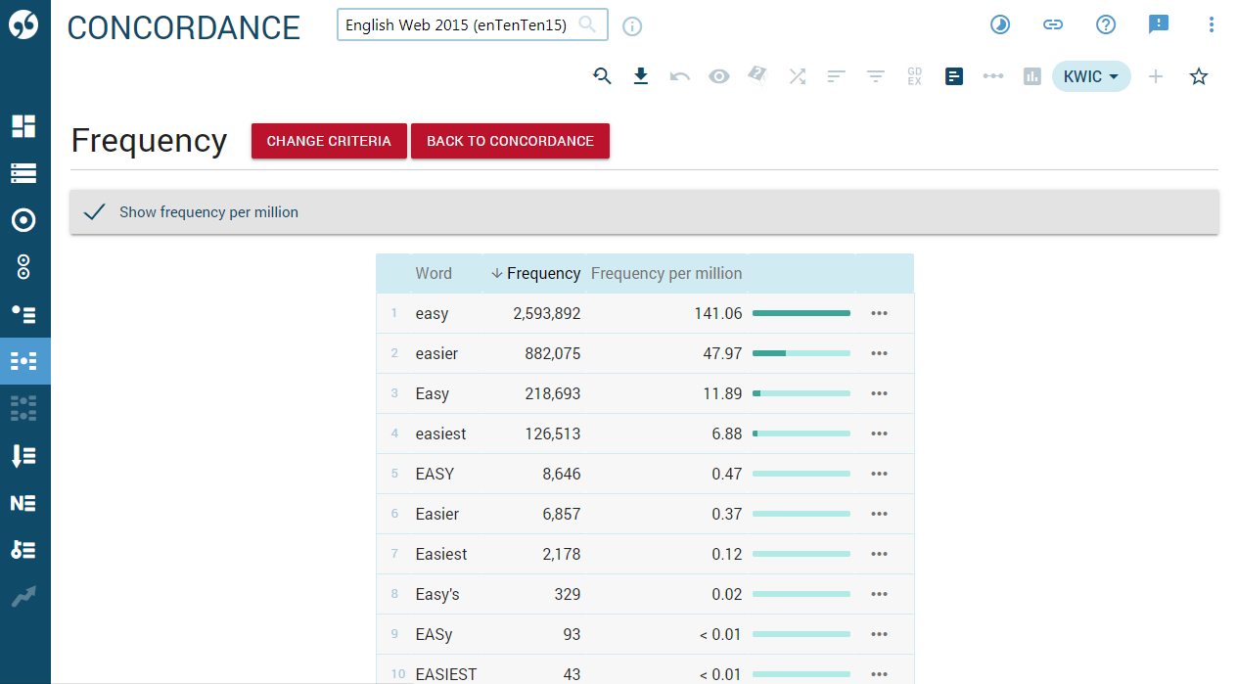
Task: Open the three-dot menu in top right corner
Action: click(1212, 24)
